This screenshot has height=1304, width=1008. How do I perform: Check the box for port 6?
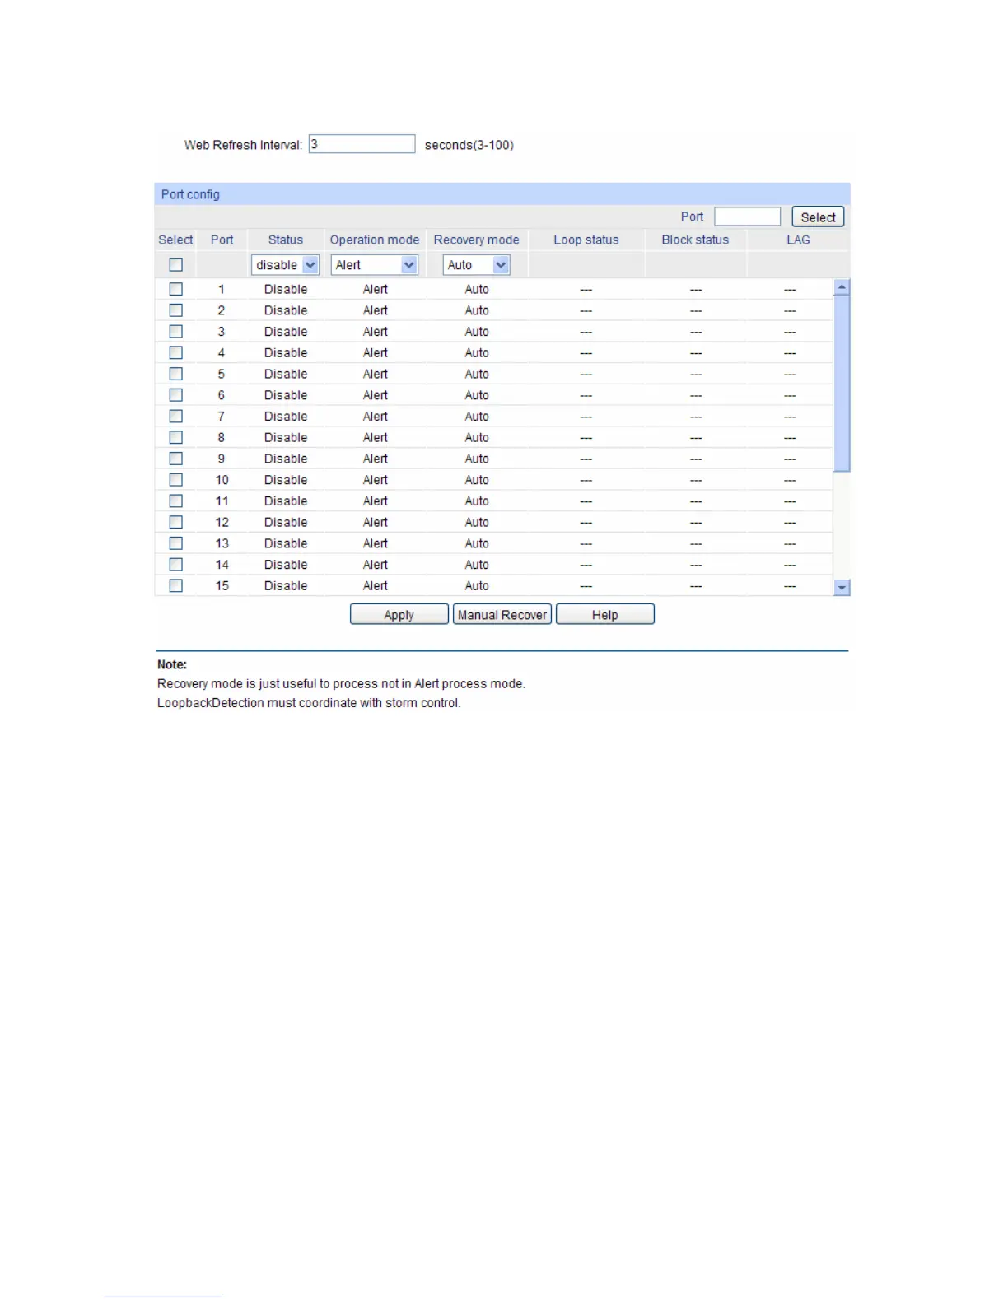pyautogui.click(x=175, y=395)
